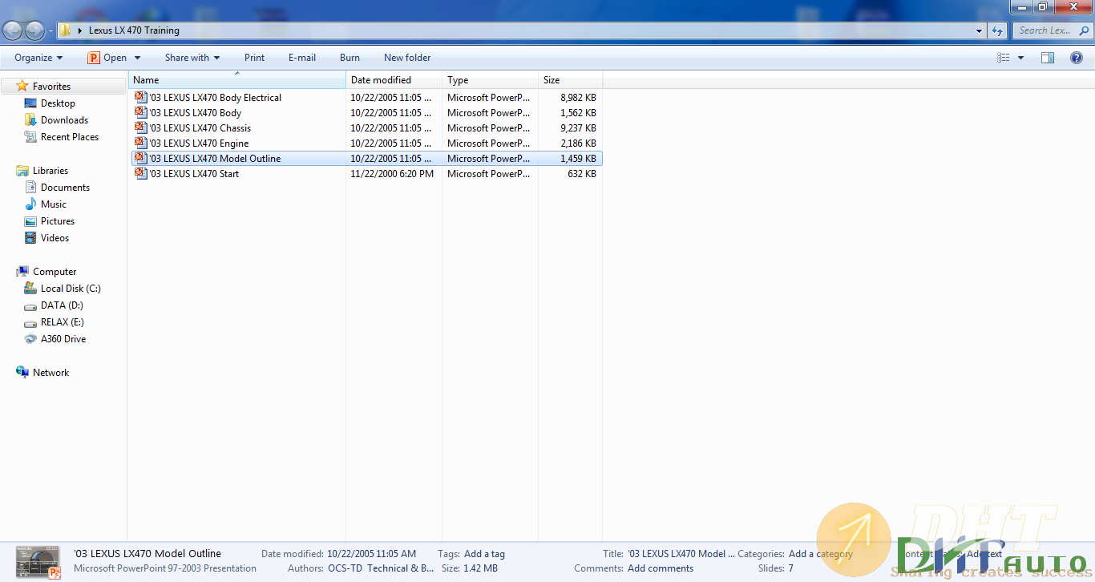Click the Help question mark icon
The width and height of the screenshot is (1095, 582).
1077,58
